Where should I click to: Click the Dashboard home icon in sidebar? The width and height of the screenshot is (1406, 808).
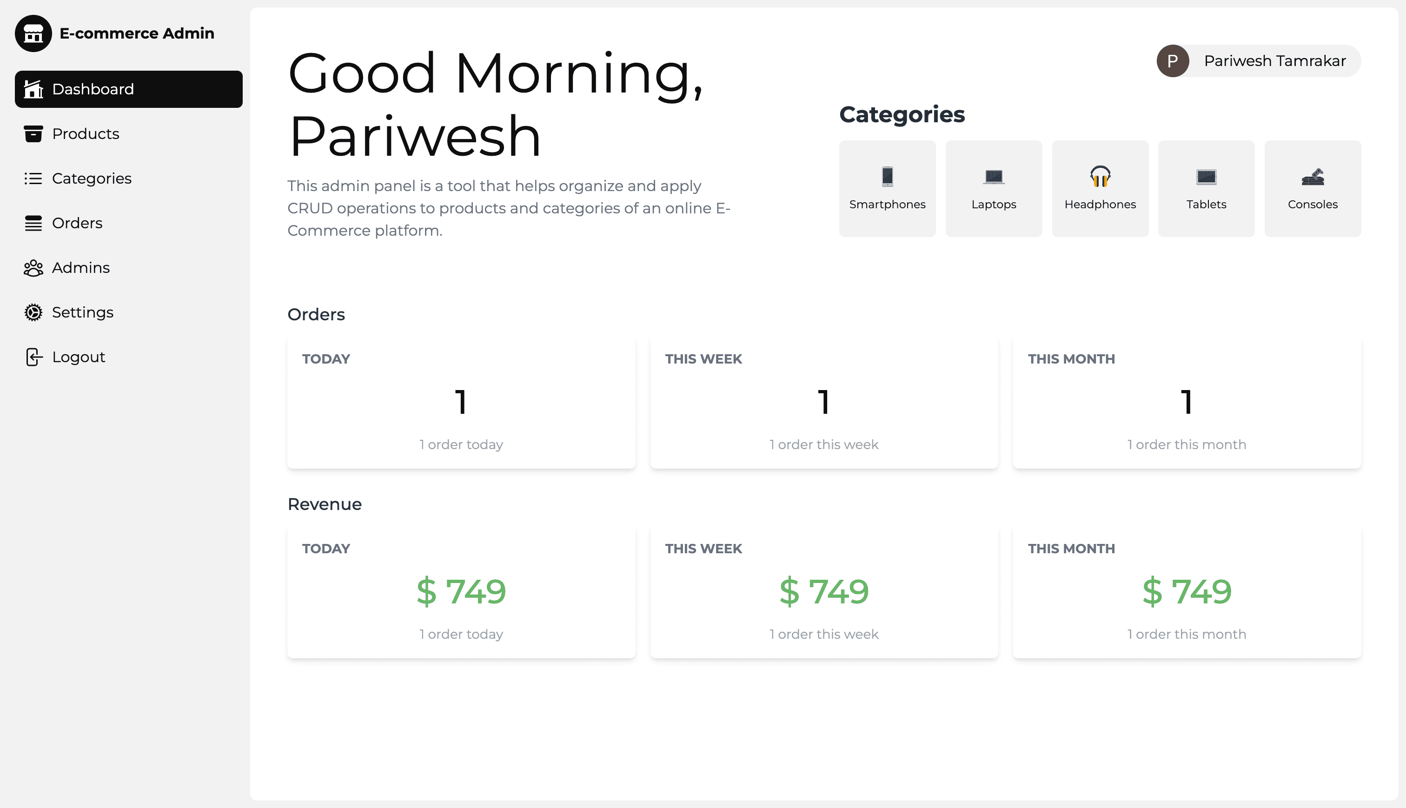click(33, 89)
